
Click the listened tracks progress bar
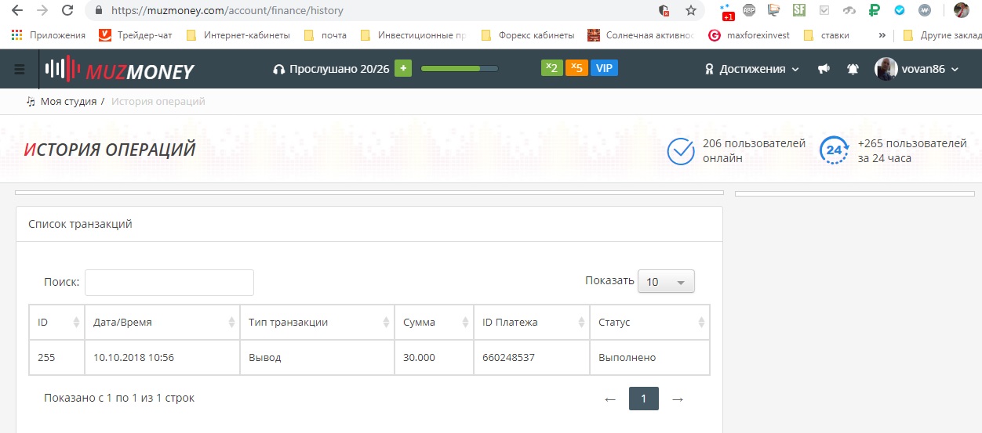pyautogui.click(x=459, y=69)
